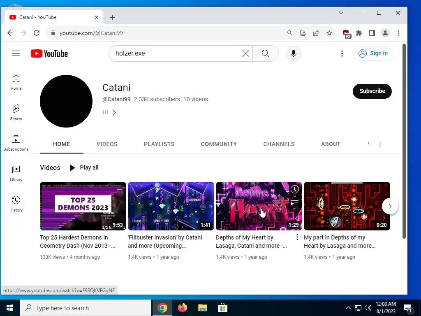421x316 pixels.
Task: Show next videos with the carousel arrow
Action: tap(390, 206)
